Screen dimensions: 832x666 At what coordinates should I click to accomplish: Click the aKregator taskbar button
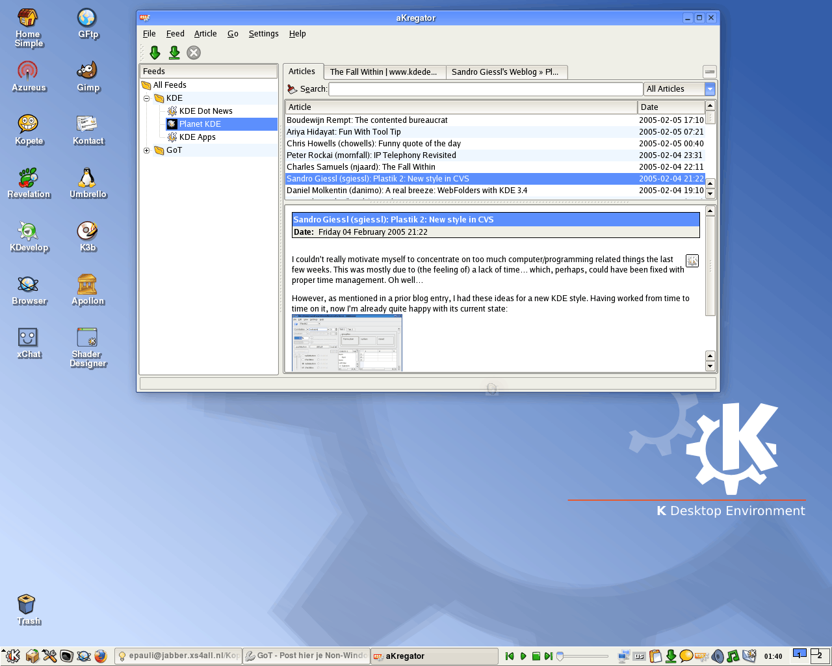[434, 656]
